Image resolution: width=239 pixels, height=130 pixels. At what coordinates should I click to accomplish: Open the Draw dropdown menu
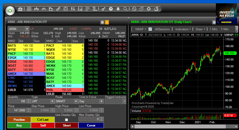tap(200, 29)
